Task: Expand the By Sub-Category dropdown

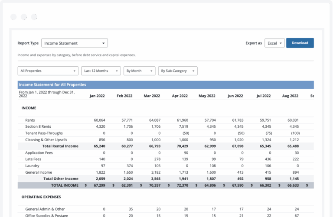Action: (x=177, y=71)
